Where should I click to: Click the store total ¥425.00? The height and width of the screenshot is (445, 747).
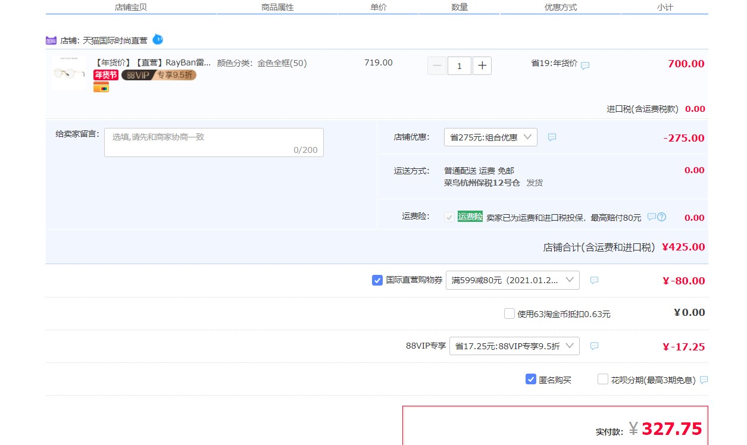click(x=683, y=247)
